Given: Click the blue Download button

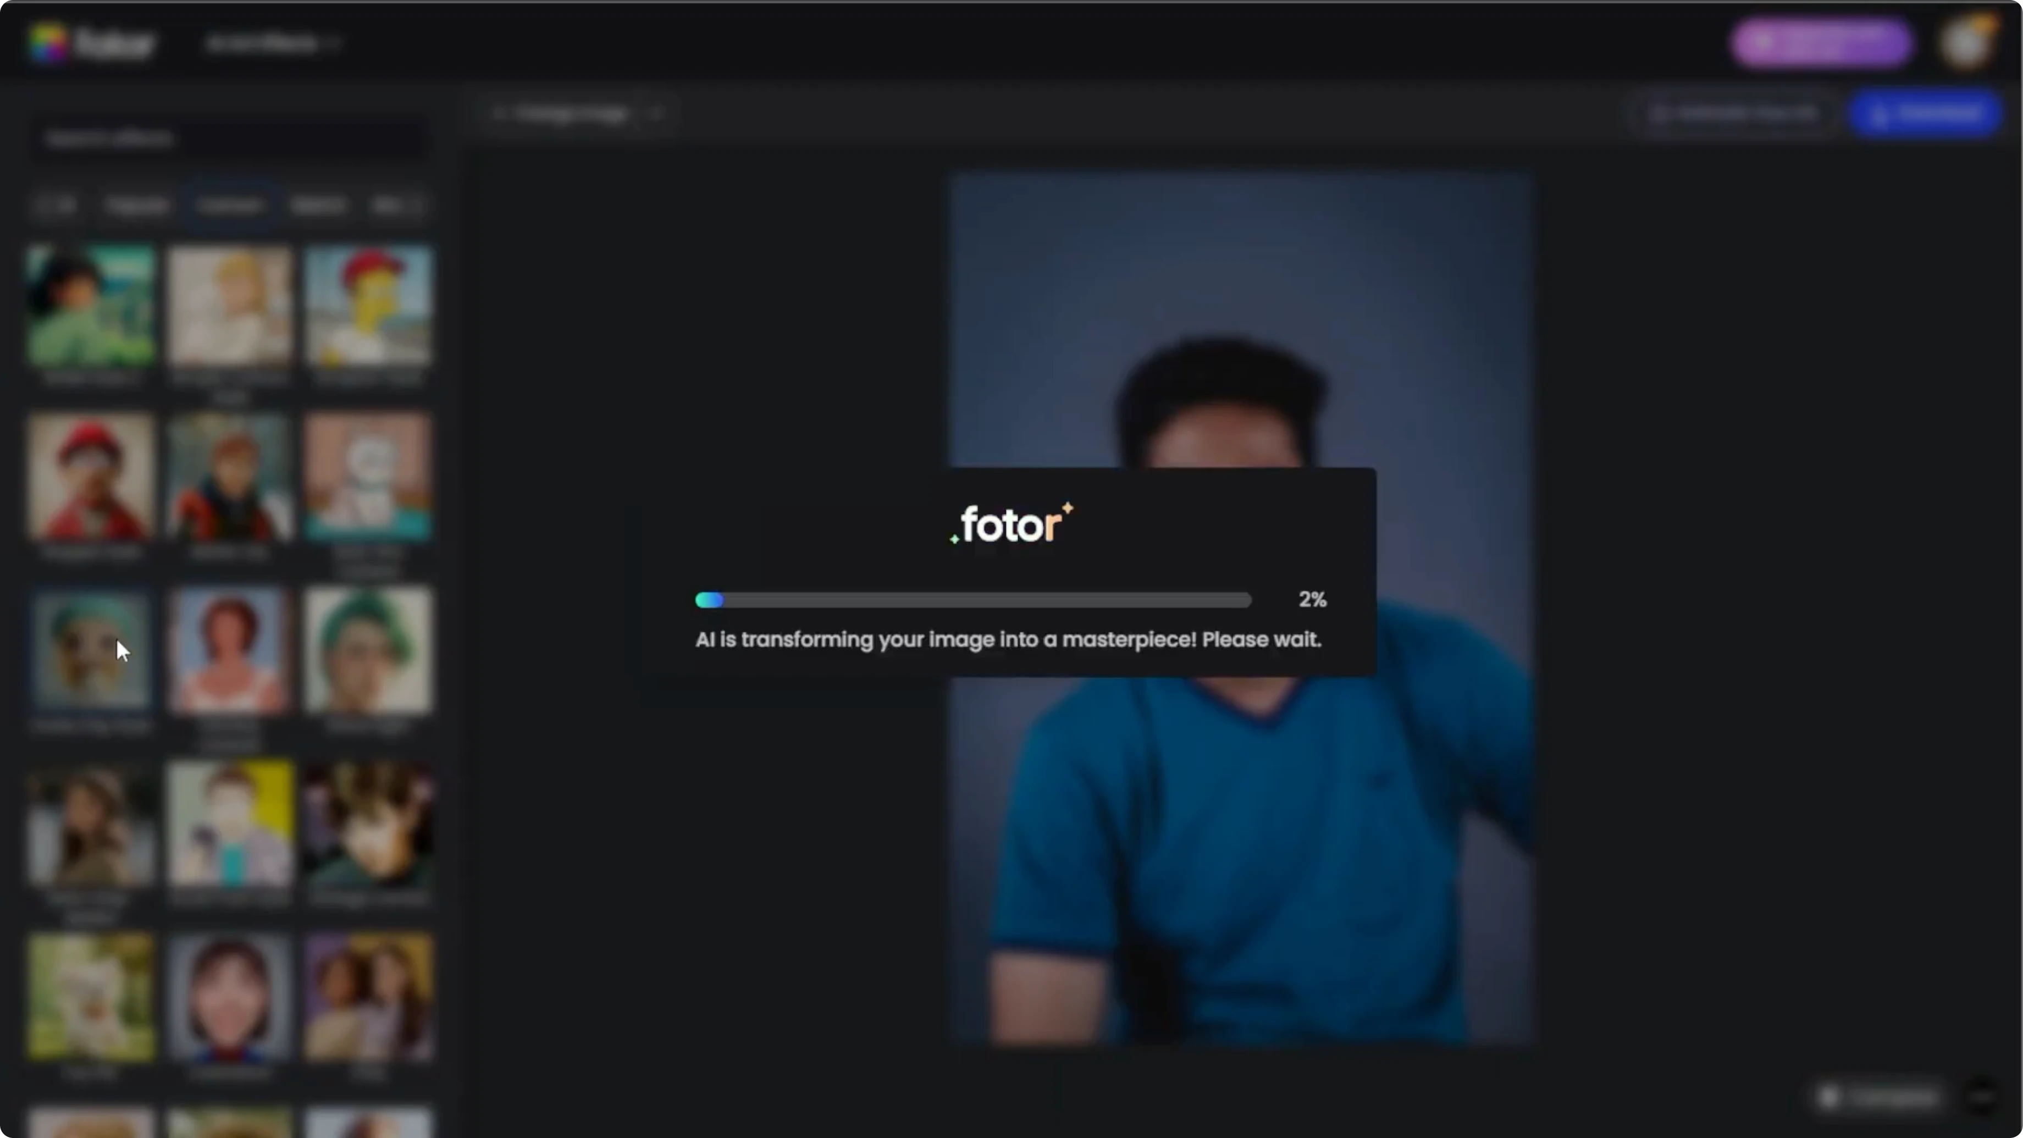Looking at the screenshot, I should tap(1926, 115).
